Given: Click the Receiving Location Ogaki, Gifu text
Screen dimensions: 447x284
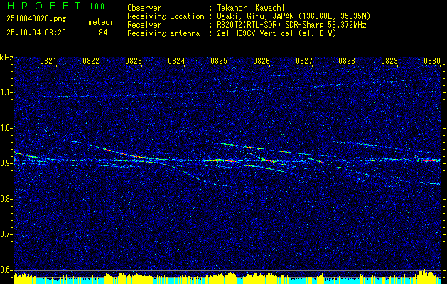Looking at the screenshot, I should click(x=293, y=16).
